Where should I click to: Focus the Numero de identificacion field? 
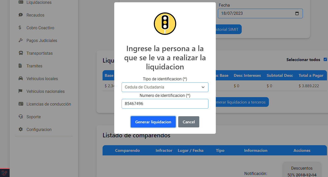tap(165, 104)
